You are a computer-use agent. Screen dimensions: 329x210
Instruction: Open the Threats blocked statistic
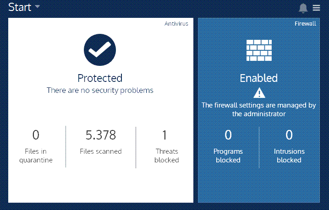point(167,146)
